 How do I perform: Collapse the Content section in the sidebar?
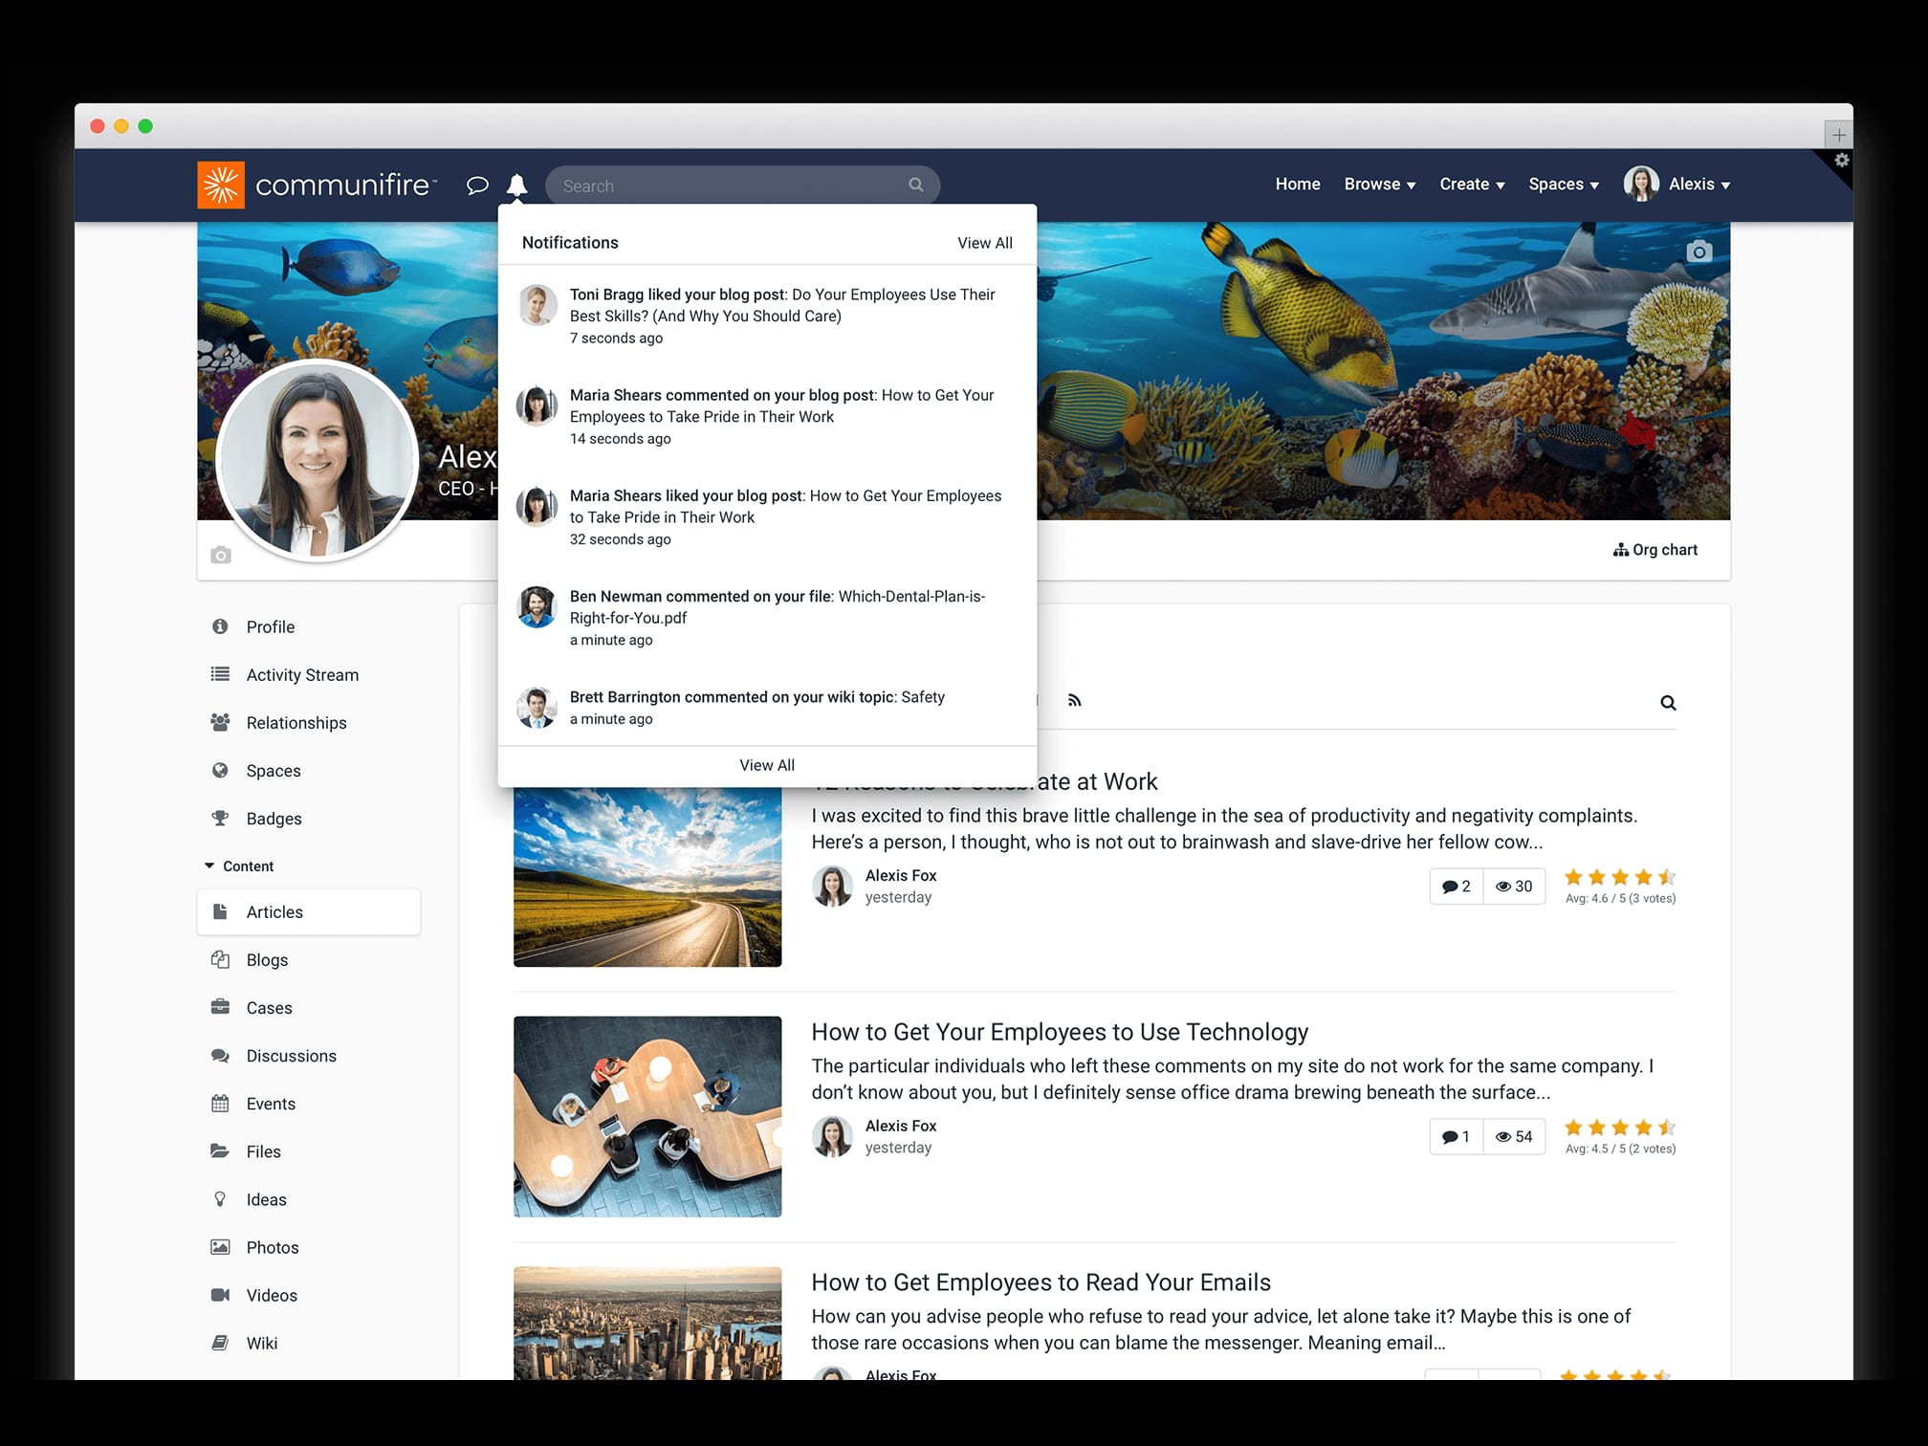(x=209, y=865)
